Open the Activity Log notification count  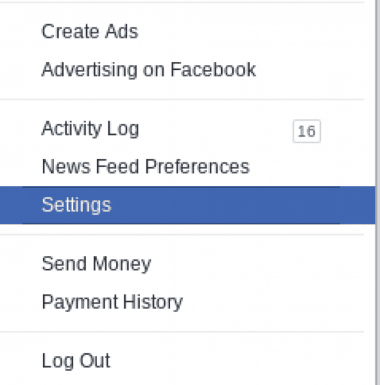pyautogui.click(x=306, y=132)
